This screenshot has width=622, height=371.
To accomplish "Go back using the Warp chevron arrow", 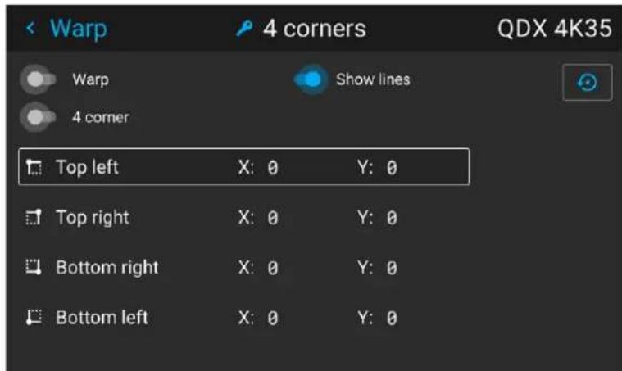I will (x=30, y=28).
